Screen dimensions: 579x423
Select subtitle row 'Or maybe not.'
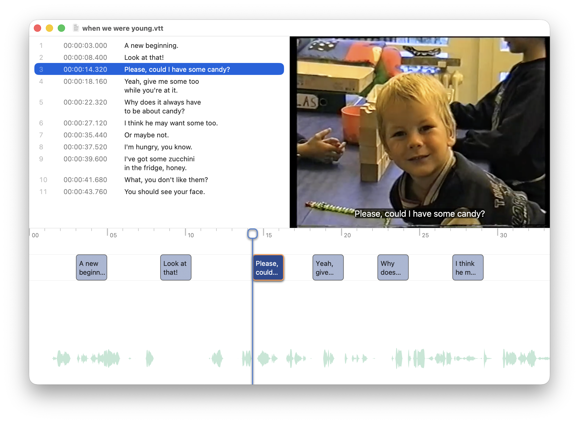click(x=146, y=135)
